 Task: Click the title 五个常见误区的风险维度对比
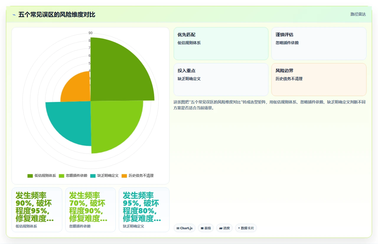[x=57, y=15]
